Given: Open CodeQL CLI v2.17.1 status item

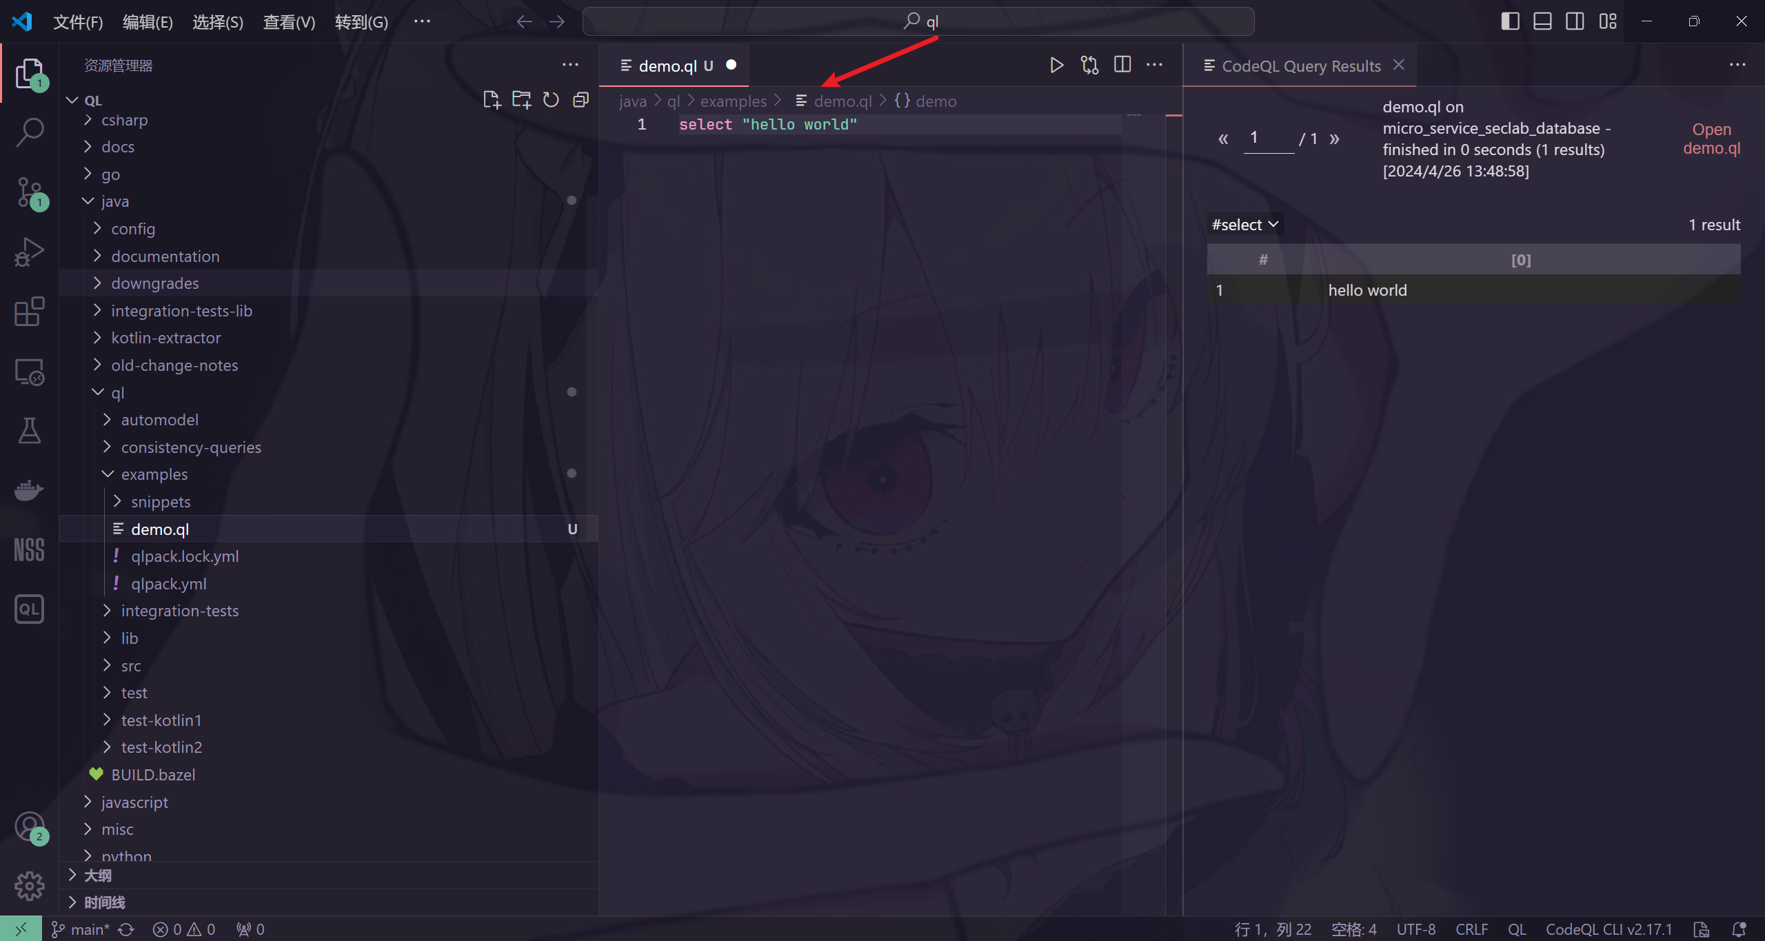Looking at the screenshot, I should 1609,929.
